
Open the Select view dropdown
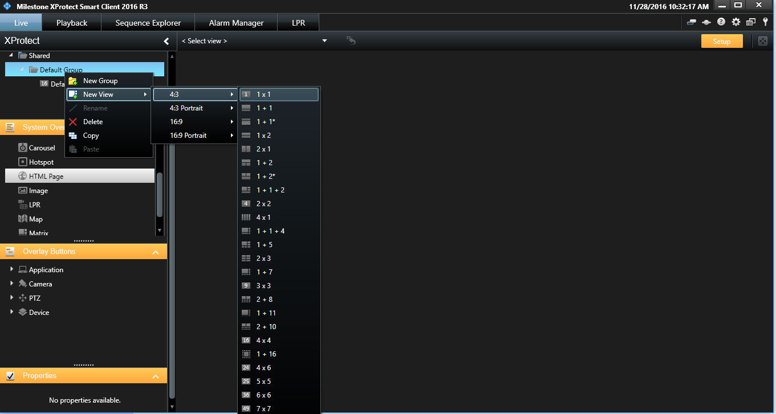253,40
